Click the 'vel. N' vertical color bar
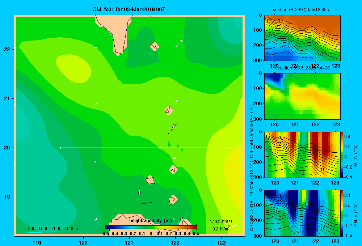The image size is (362, 246). point(342,154)
